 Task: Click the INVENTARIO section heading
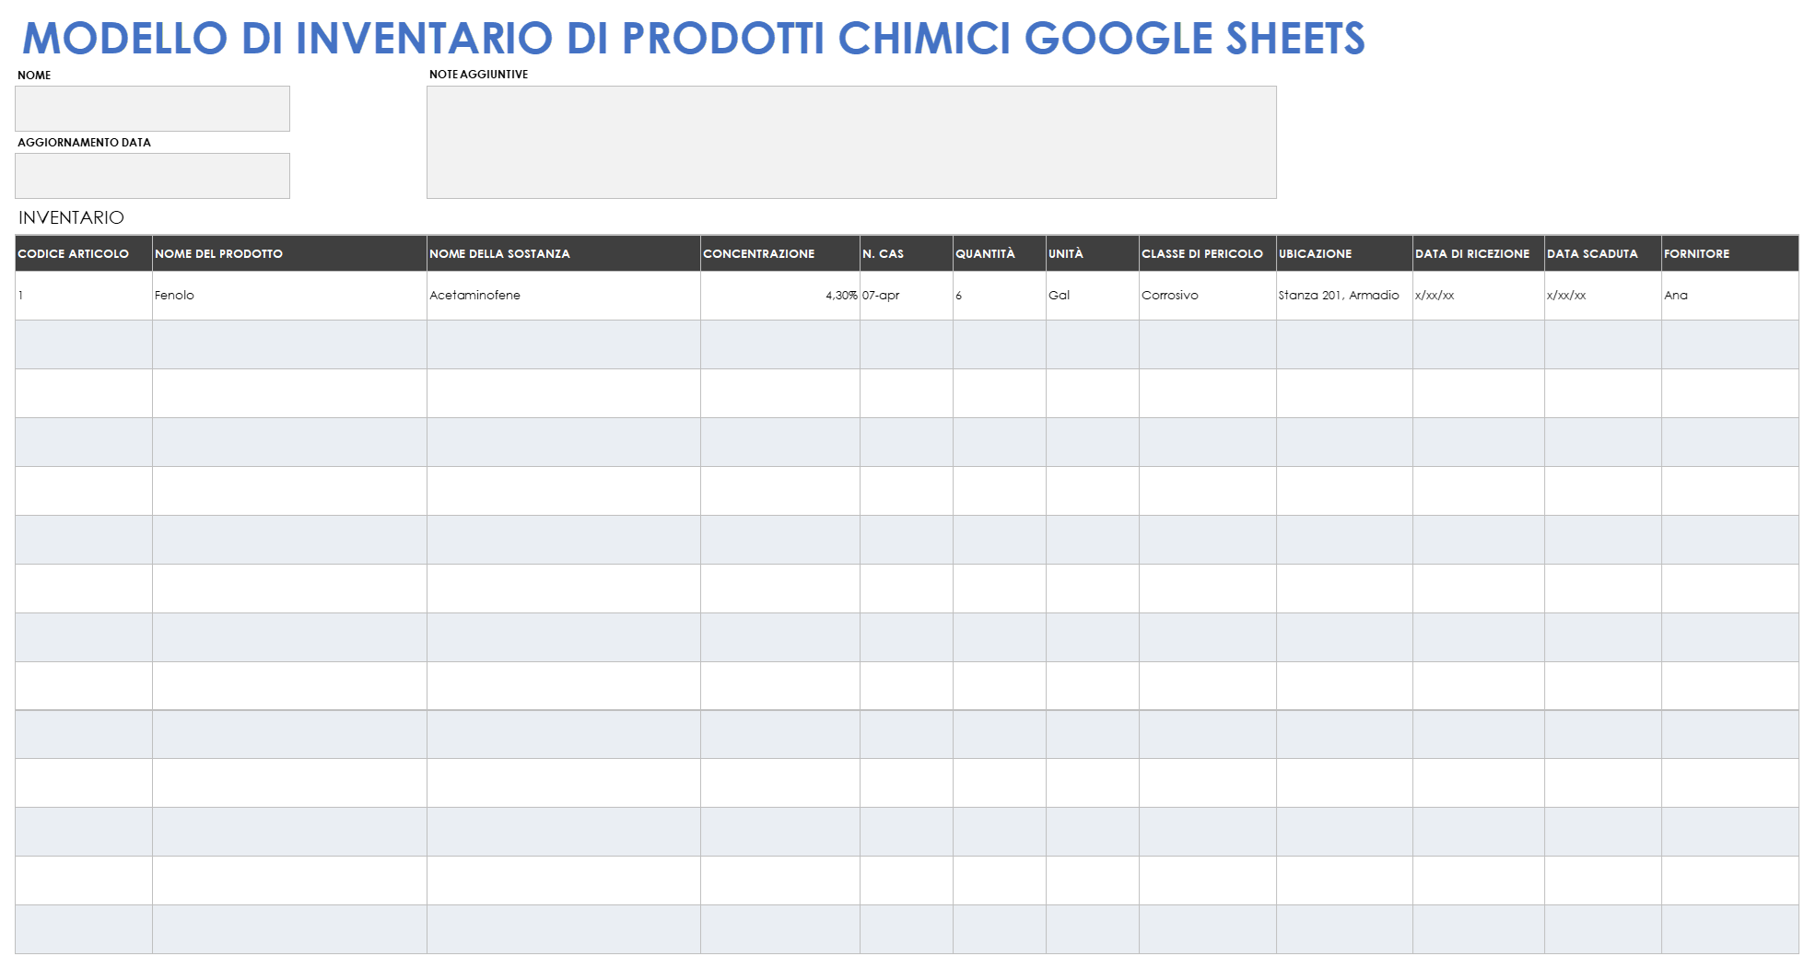71,217
